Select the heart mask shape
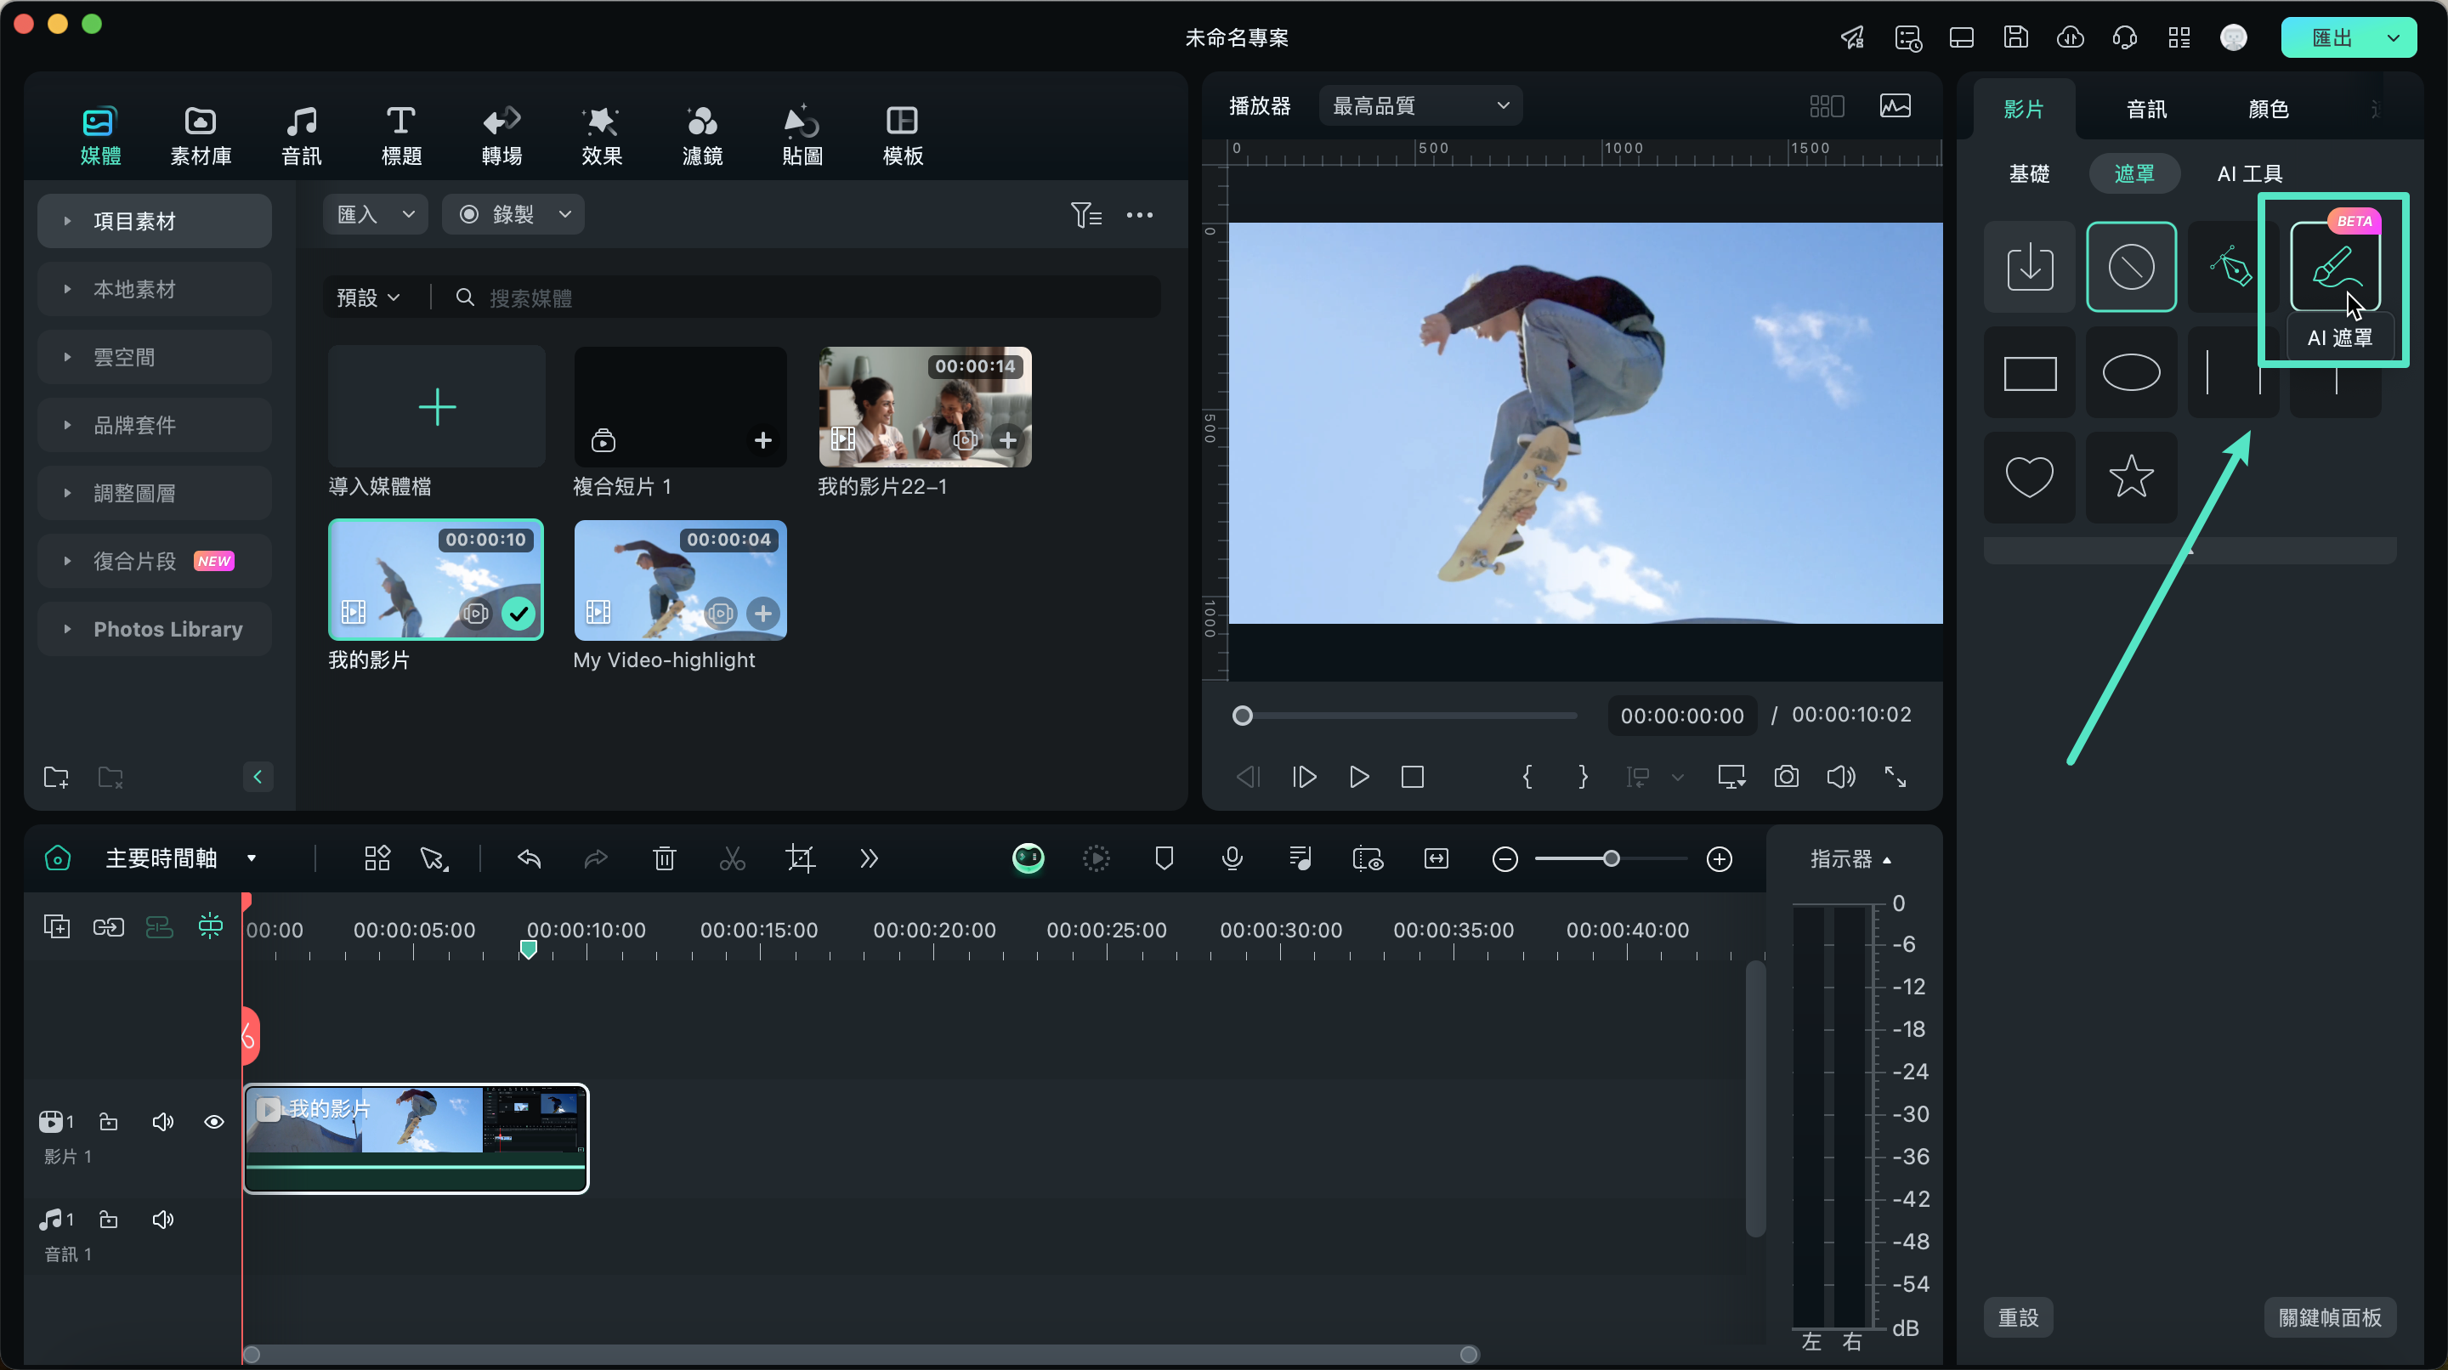 (x=2029, y=477)
